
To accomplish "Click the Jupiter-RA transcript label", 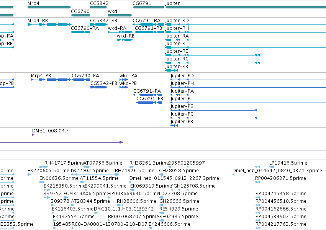I will coord(177,36).
